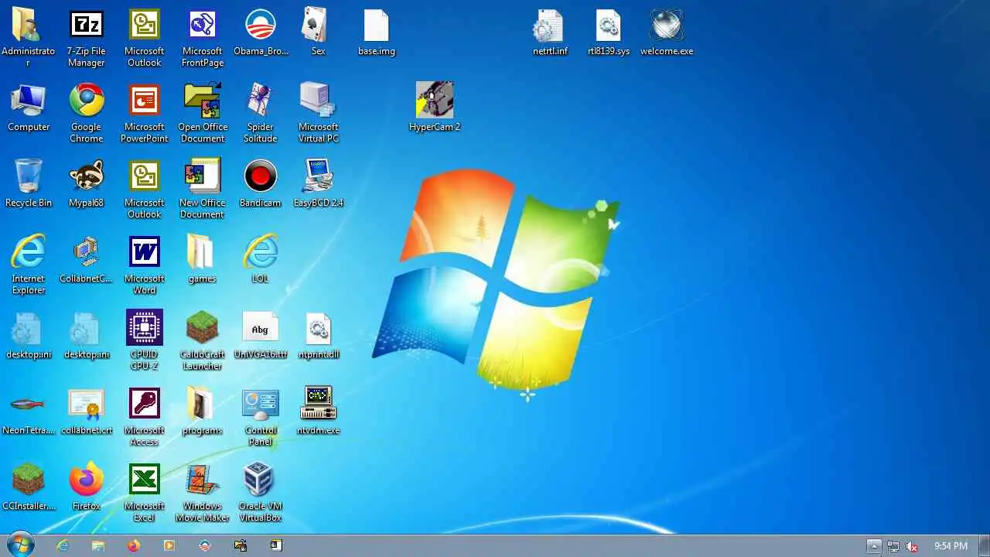The image size is (990, 557).
Task: Select the HyperCam 2 icon
Action: (x=435, y=108)
